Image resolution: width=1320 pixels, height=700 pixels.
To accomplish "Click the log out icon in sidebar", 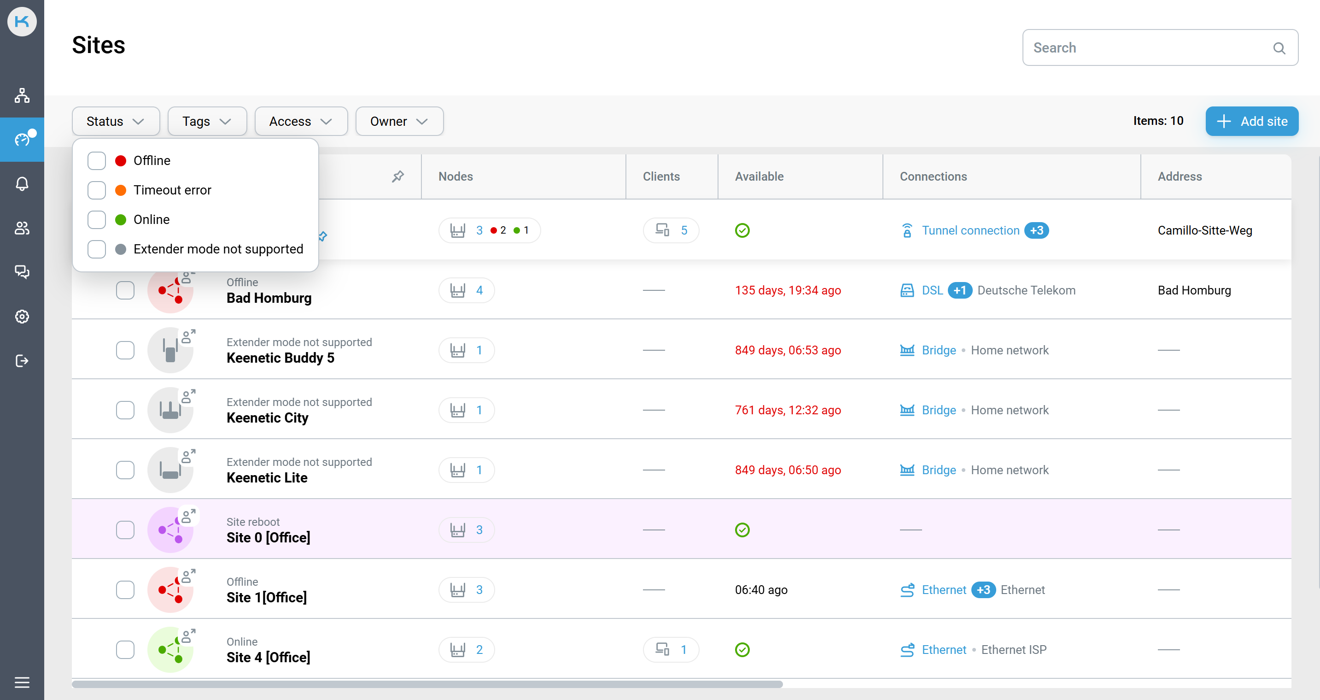I will pyautogui.click(x=22, y=360).
